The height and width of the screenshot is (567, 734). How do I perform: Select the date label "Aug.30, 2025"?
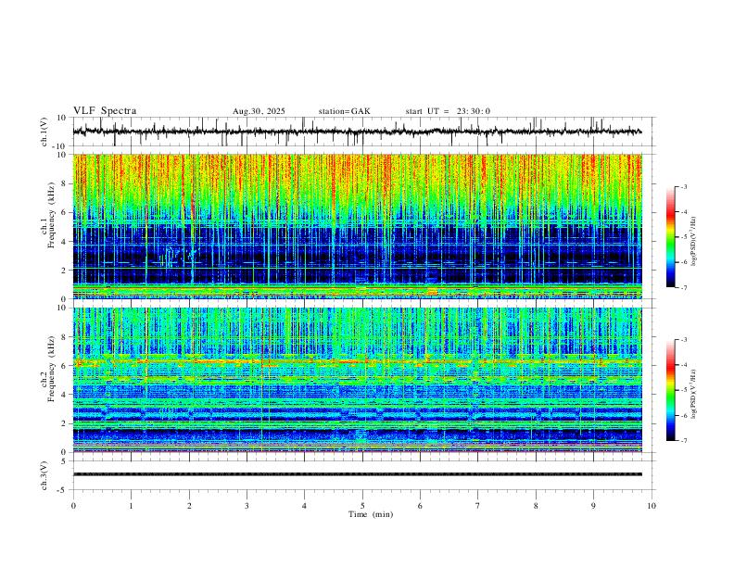[x=259, y=111]
